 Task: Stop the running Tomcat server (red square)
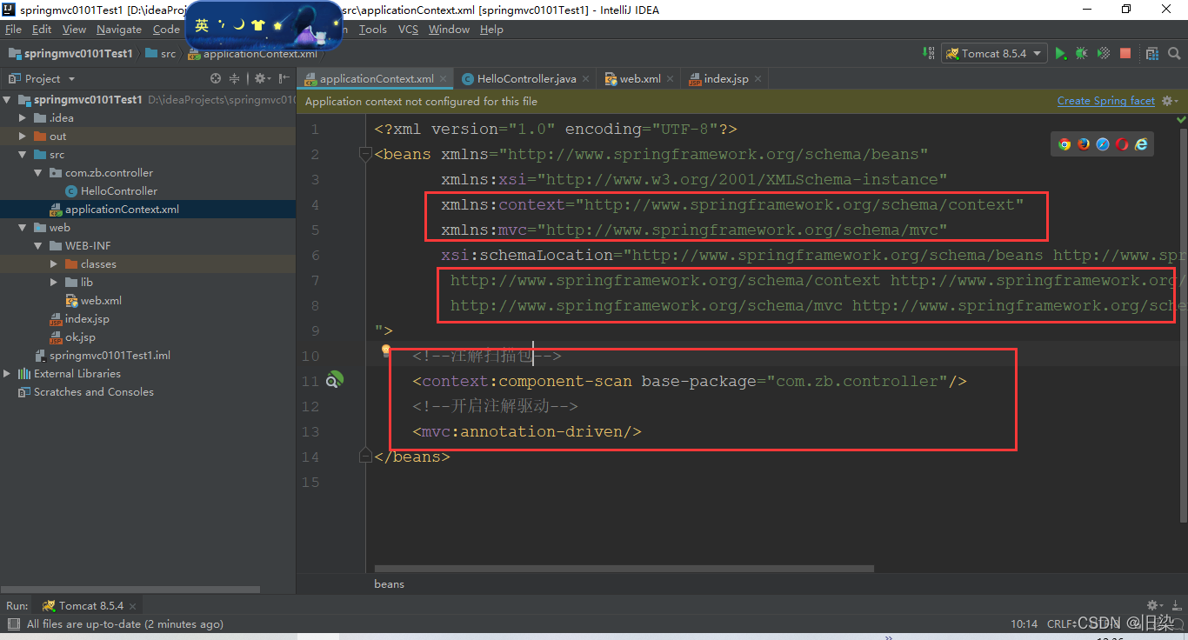(x=1125, y=53)
